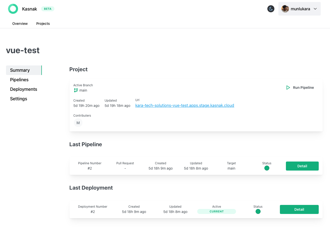Select Summary in the sidebar
The image size is (330, 229).
(24, 70)
